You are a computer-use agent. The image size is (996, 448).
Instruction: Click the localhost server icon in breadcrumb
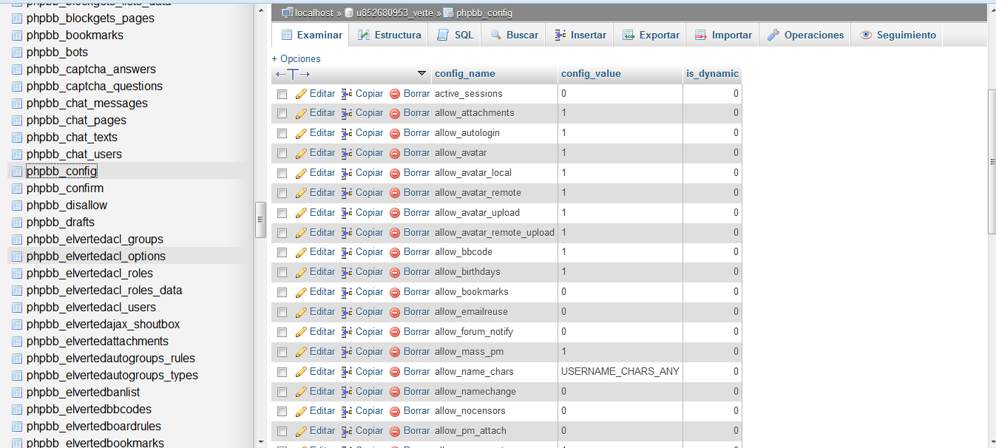[x=287, y=13]
